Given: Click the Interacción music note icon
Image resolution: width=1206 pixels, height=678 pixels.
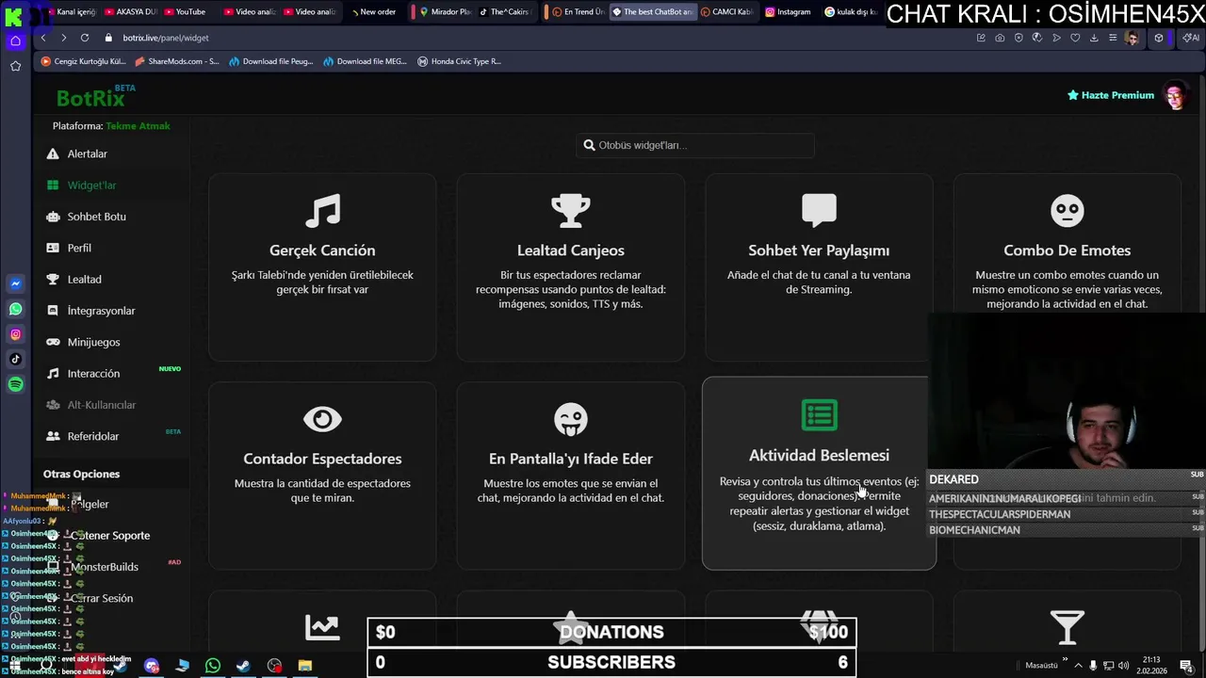Looking at the screenshot, I should pos(53,374).
